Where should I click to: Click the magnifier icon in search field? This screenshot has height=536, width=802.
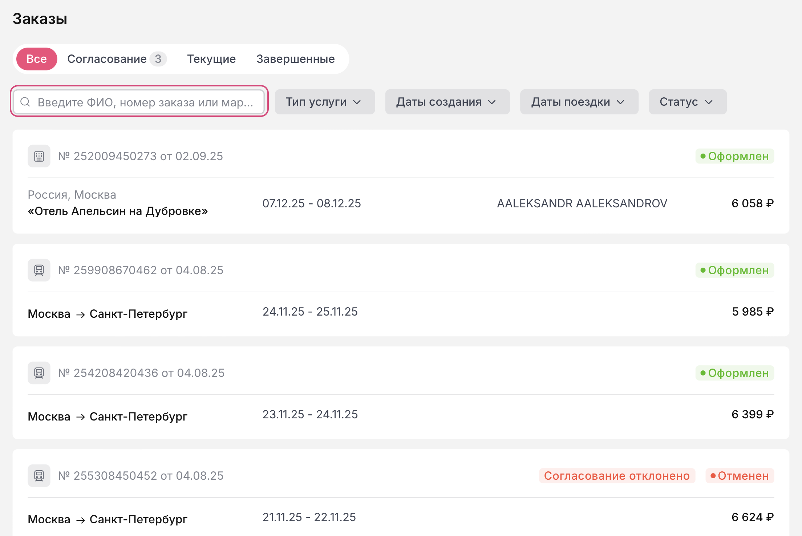coord(25,102)
